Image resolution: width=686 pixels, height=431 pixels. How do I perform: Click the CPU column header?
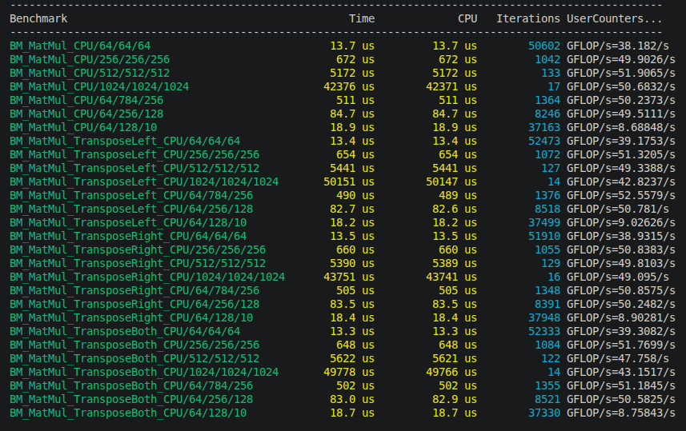(x=467, y=19)
